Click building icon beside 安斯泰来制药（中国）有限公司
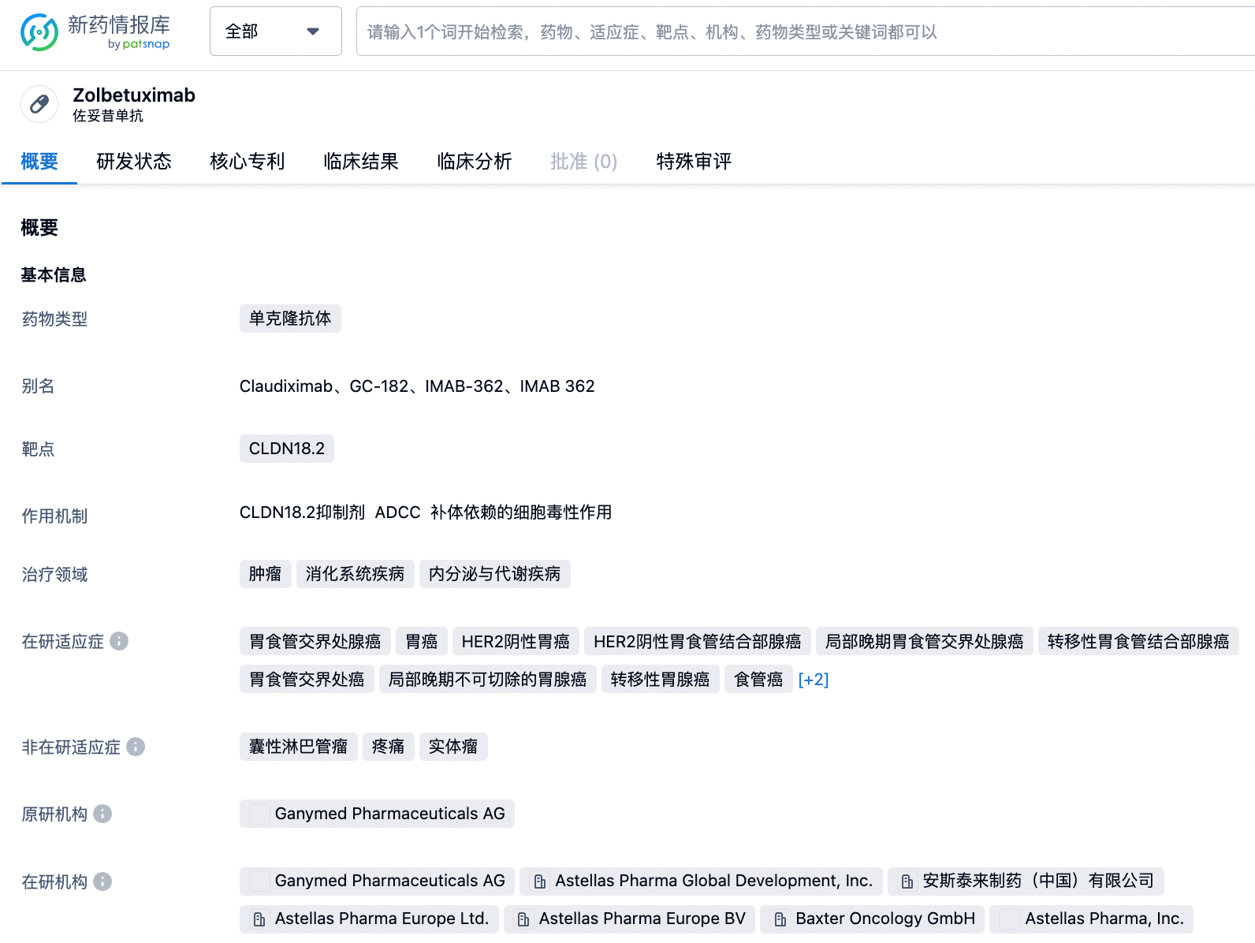 click(907, 881)
